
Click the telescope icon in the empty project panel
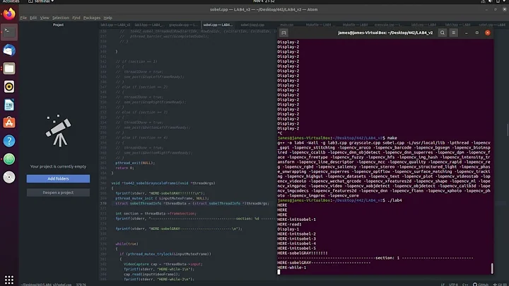coord(59,131)
